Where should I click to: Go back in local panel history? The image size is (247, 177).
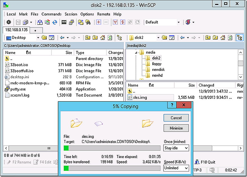(62, 37)
